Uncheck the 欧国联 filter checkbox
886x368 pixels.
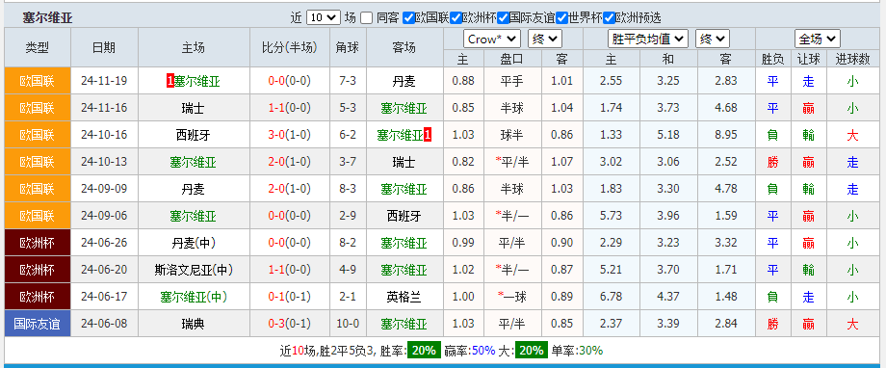click(408, 18)
